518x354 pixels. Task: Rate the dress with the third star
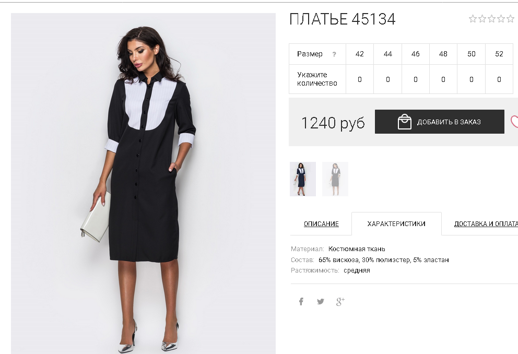[x=491, y=19]
